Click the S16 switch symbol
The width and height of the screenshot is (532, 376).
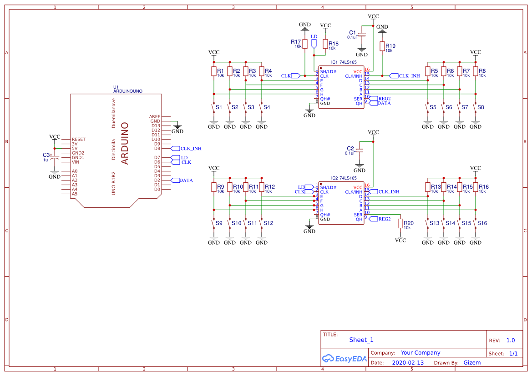(x=475, y=224)
